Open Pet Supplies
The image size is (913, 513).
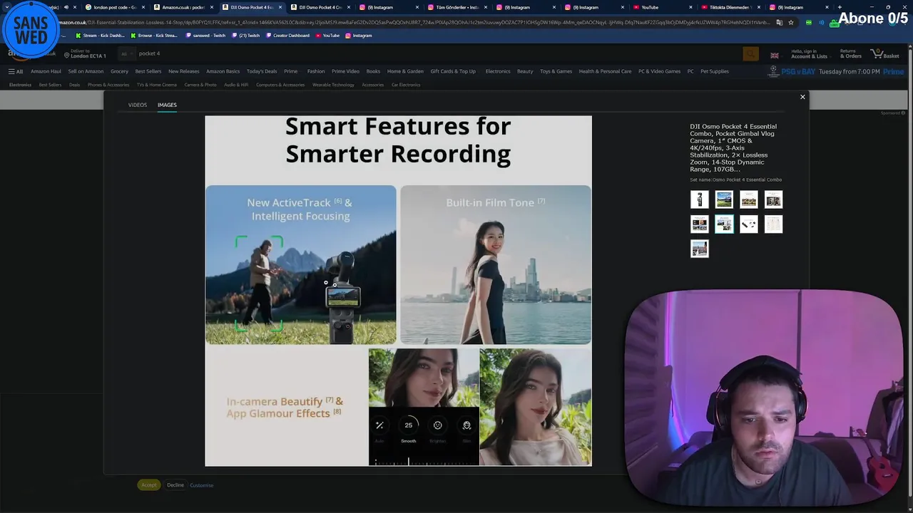click(x=715, y=71)
